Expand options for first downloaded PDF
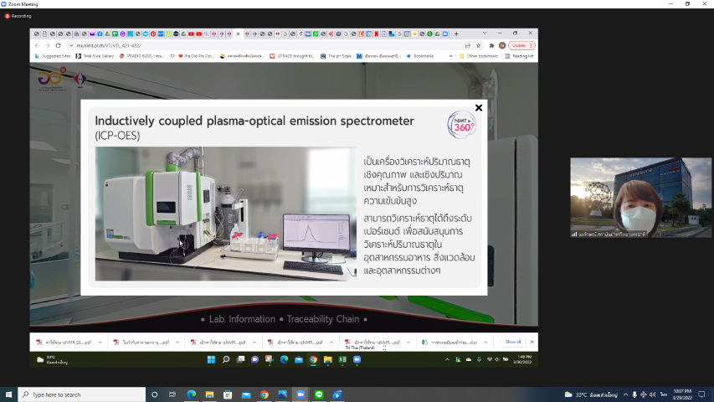The width and height of the screenshot is (714, 402). pos(100,342)
